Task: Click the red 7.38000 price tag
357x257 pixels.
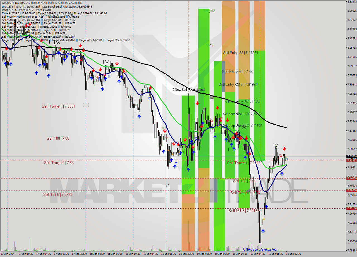Action: pyautogui.click(x=351, y=190)
